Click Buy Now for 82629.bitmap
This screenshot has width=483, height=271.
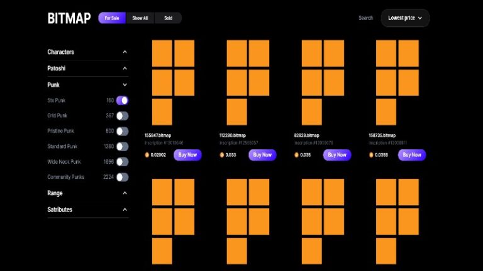337,155
